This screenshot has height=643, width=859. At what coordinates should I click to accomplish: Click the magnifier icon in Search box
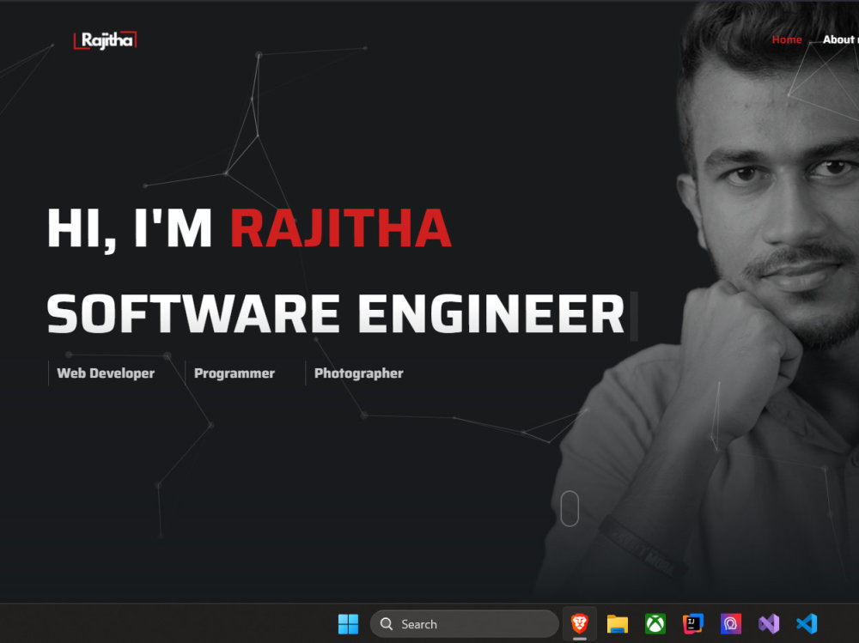(x=387, y=624)
